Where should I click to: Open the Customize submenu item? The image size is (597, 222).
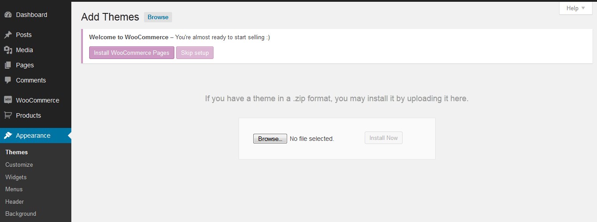(x=19, y=164)
